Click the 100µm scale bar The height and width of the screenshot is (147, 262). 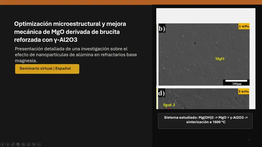(236, 82)
